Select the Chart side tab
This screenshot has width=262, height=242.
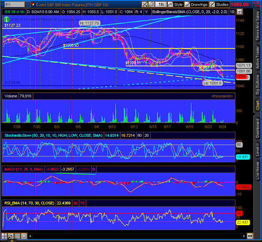(x=257, y=106)
